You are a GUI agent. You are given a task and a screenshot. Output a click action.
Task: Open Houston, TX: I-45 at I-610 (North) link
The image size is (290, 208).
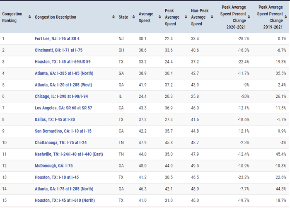[65, 201]
